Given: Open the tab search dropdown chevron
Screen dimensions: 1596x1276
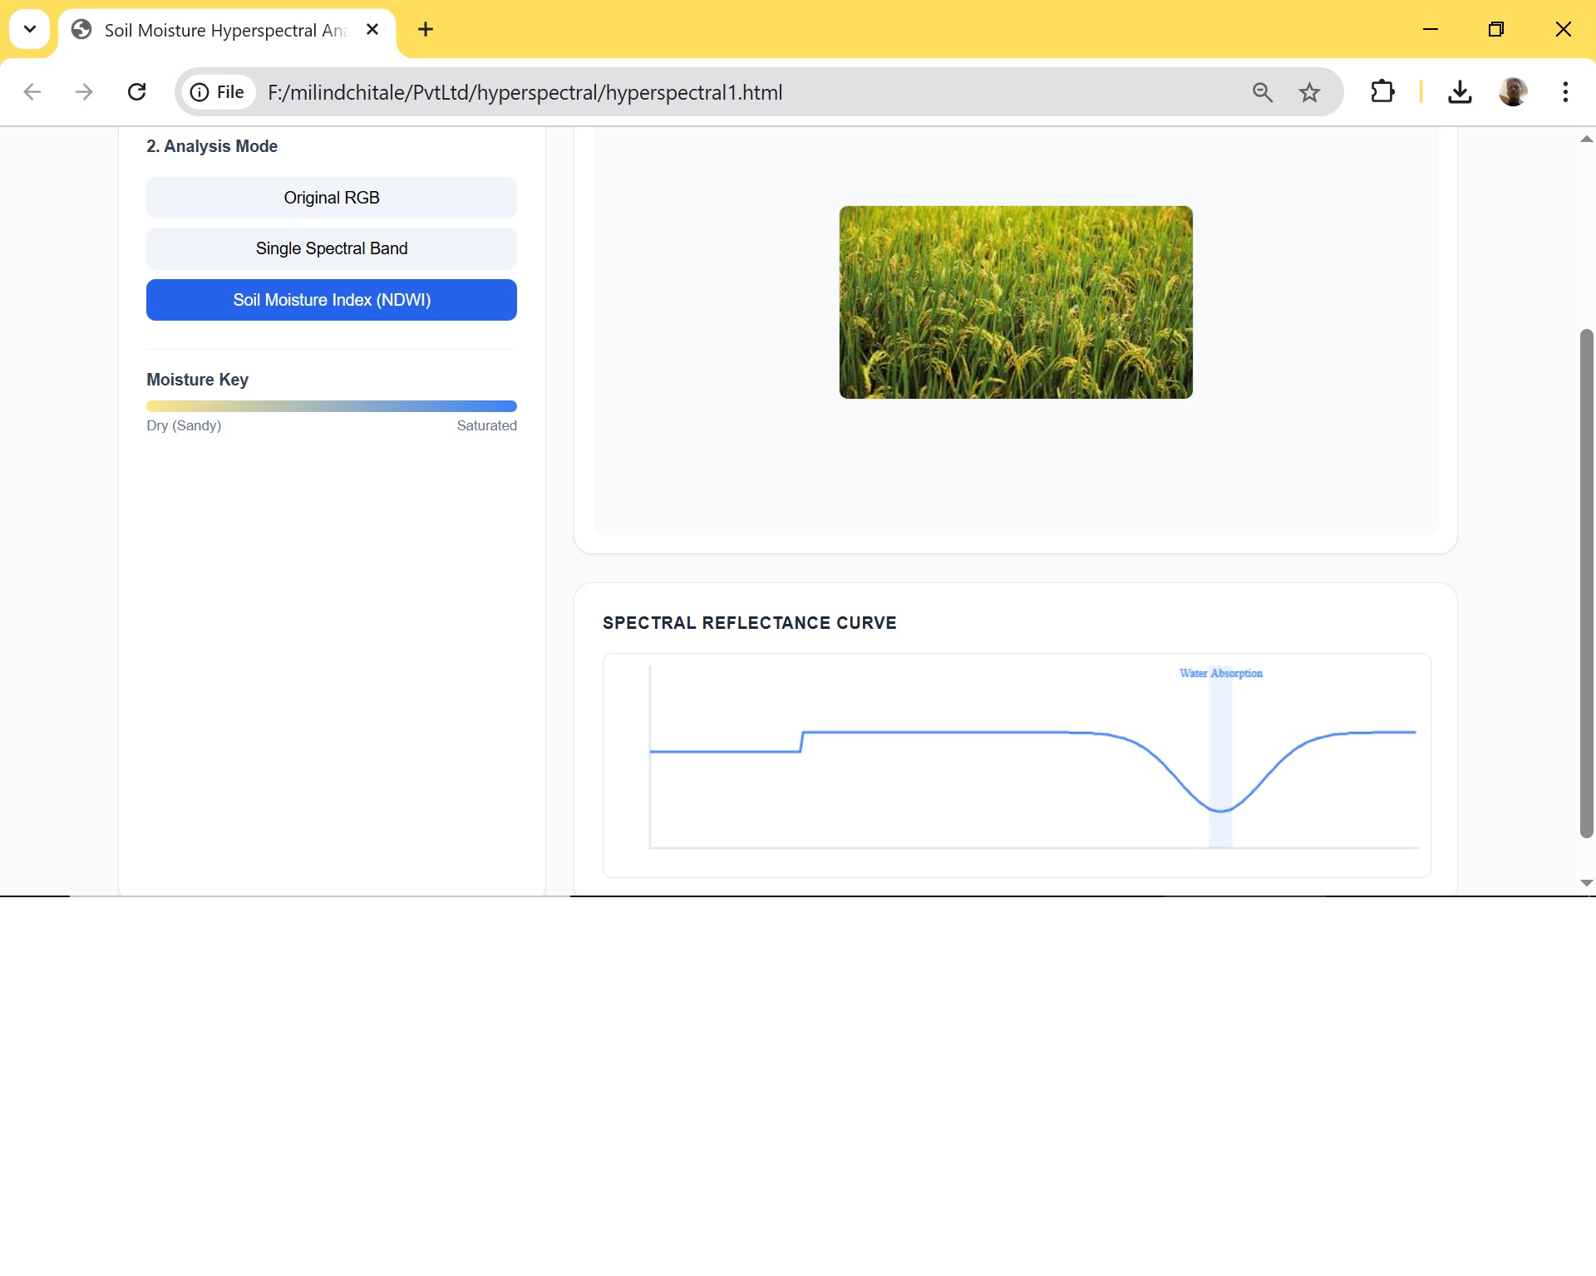Looking at the screenshot, I should click(x=29, y=29).
